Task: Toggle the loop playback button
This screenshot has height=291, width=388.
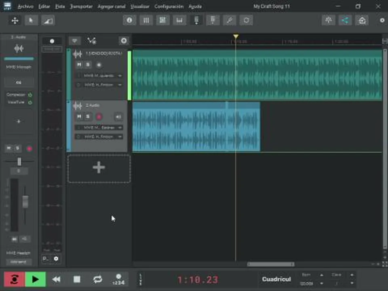Action: click(98, 279)
